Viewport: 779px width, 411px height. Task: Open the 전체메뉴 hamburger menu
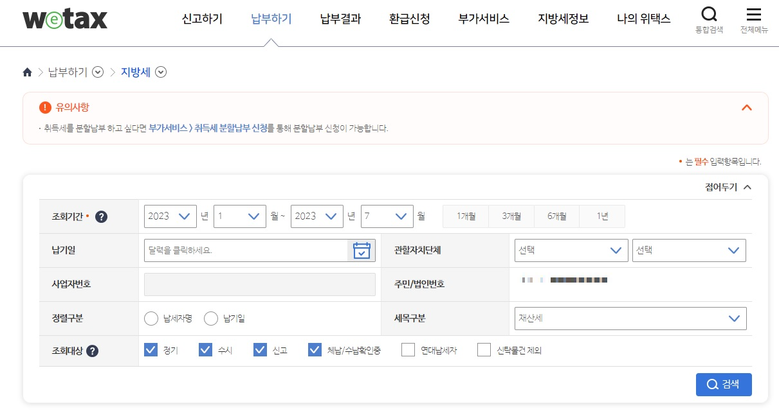(755, 14)
